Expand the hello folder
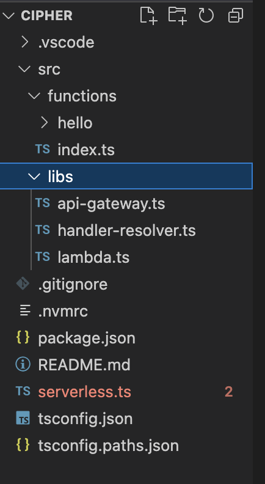 (45, 123)
